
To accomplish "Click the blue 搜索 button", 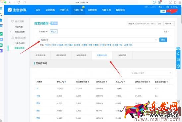I will tap(163, 40).
